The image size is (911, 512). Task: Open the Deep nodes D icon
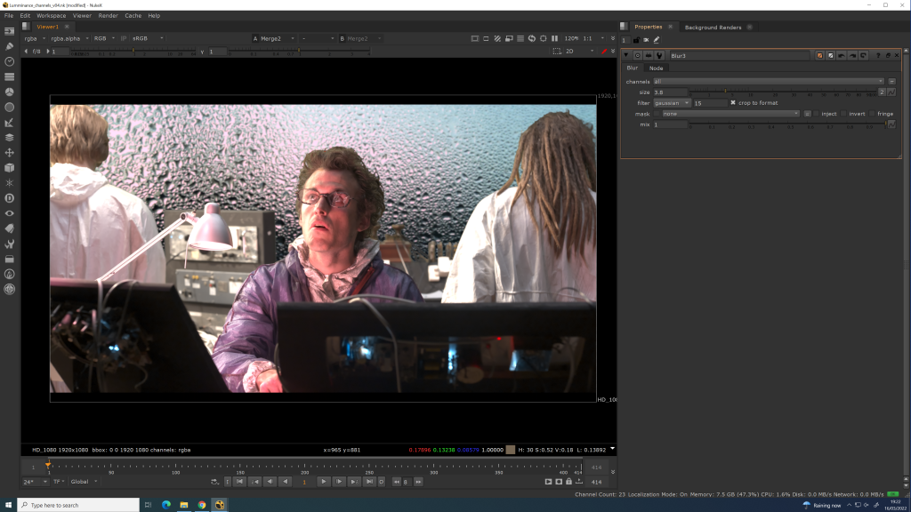[x=9, y=198]
